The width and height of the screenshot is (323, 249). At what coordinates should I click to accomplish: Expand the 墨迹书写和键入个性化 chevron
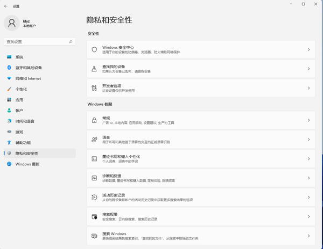pyautogui.click(x=308, y=159)
